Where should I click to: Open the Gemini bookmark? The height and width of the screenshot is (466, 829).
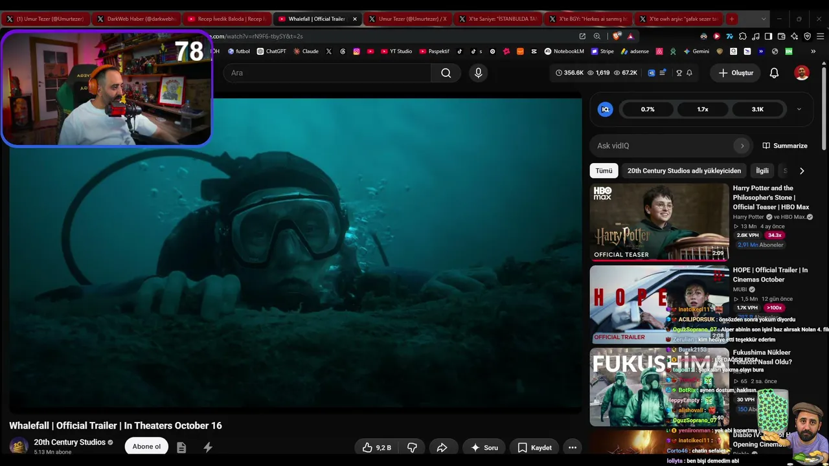click(696, 51)
